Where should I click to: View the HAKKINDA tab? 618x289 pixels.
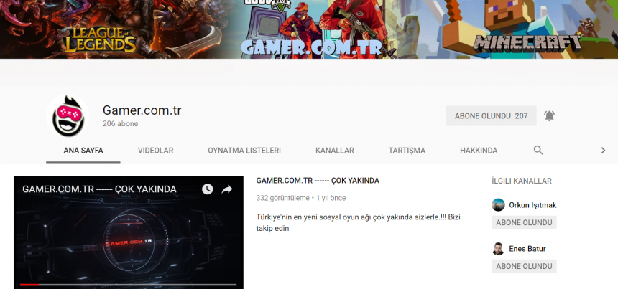(479, 151)
